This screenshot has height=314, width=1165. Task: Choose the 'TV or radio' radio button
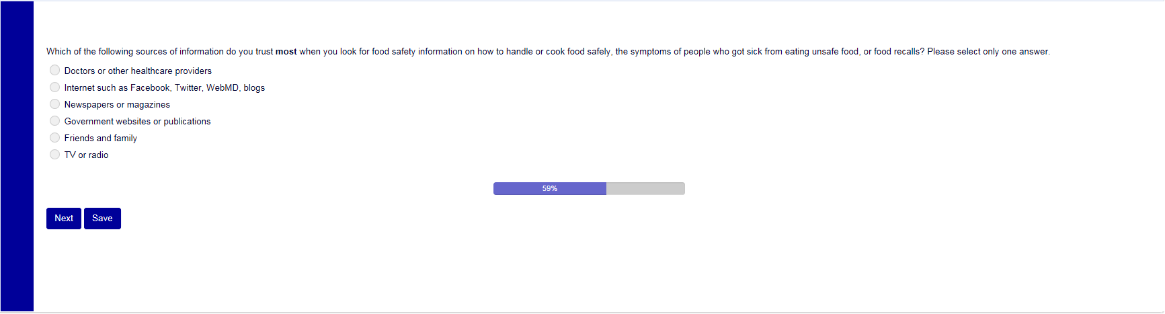(55, 154)
